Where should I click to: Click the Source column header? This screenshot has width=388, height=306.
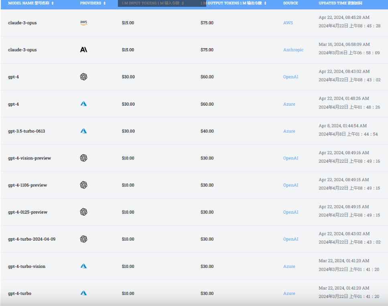pos(290,3)
